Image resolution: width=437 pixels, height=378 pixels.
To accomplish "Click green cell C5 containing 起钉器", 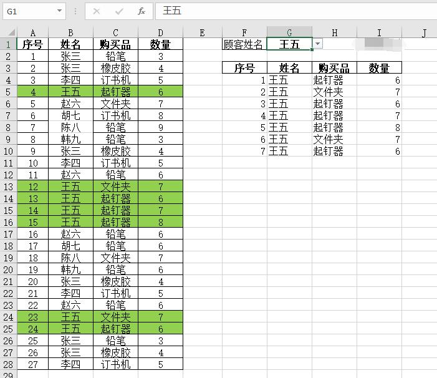I will [116, 92].
